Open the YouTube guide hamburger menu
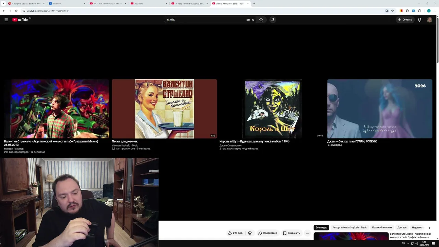The width and height of the screenshot is (439, 247). click(6, 20)
